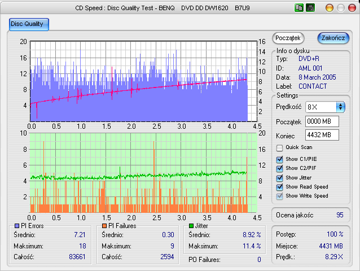Click the yellow minimize window button
This screenshot has width=360, height=271.
click(330, 8)
